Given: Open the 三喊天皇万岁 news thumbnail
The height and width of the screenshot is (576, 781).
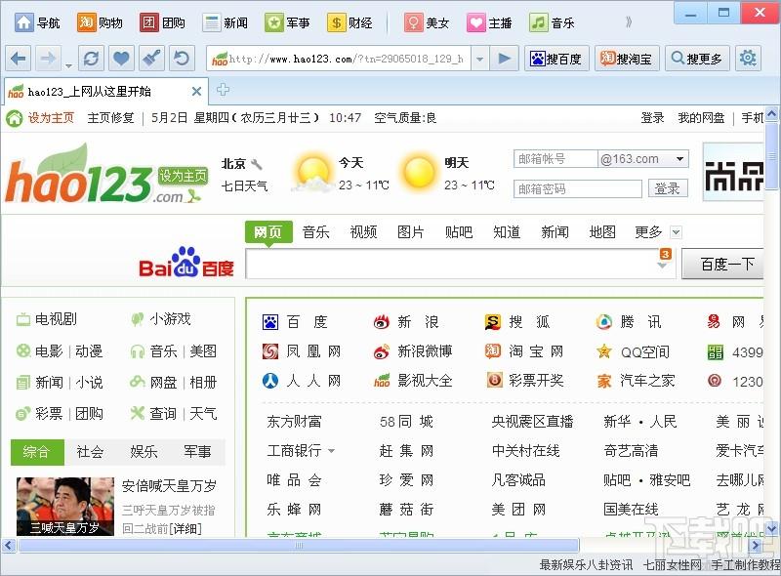Looking at the screenshot, I should pos(65,507).
